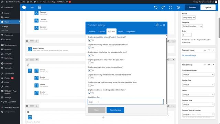Image resolution: width=220 pixels, height=124 pixels.
Task: Click the WPBakery cloud logo icon
Action: (x=24, y=7)
